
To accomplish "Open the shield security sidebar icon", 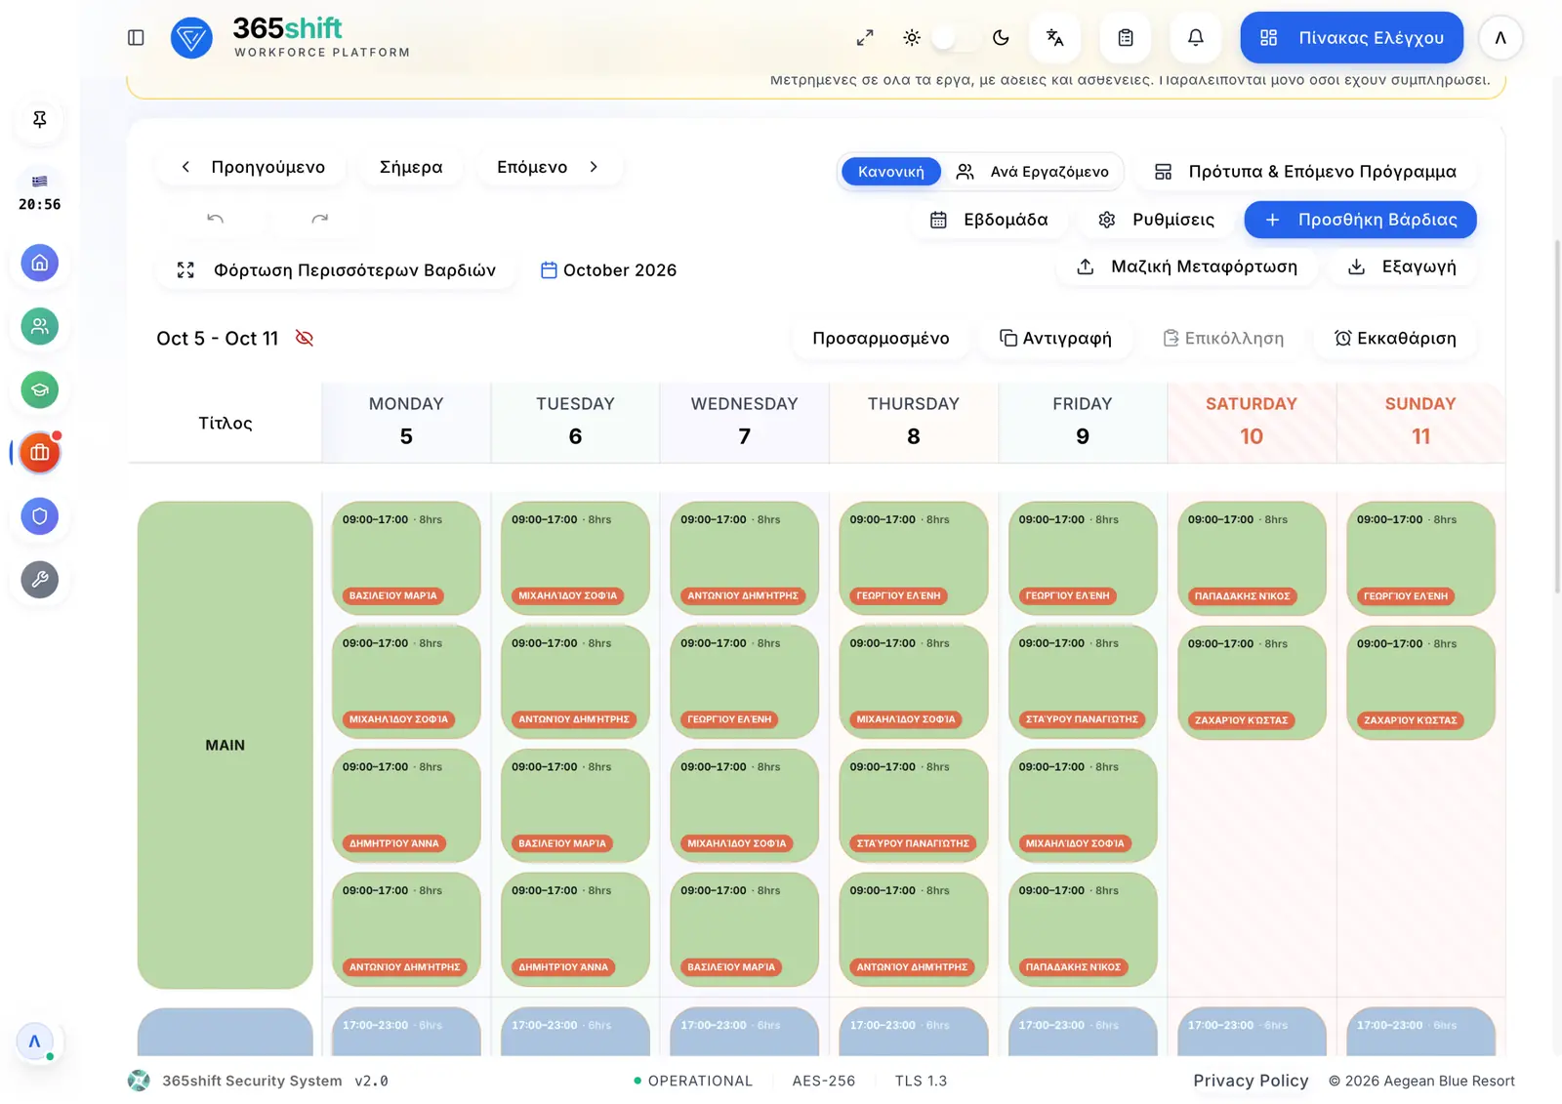I will pyautogui.click(x=40, y=516).
